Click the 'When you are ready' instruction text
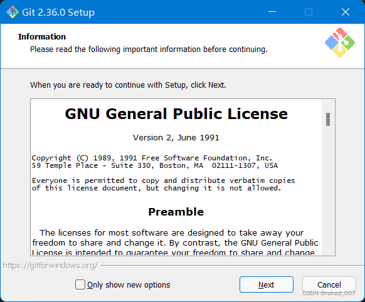This screenshot has height=302, width=365. 128,85
